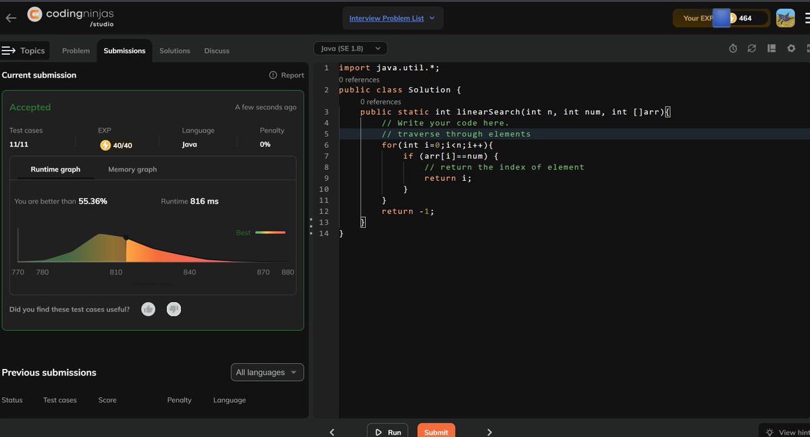The image size is (810, 437).
Task: Click the Your EXP 464 badge
Action: tap(721, 18)
